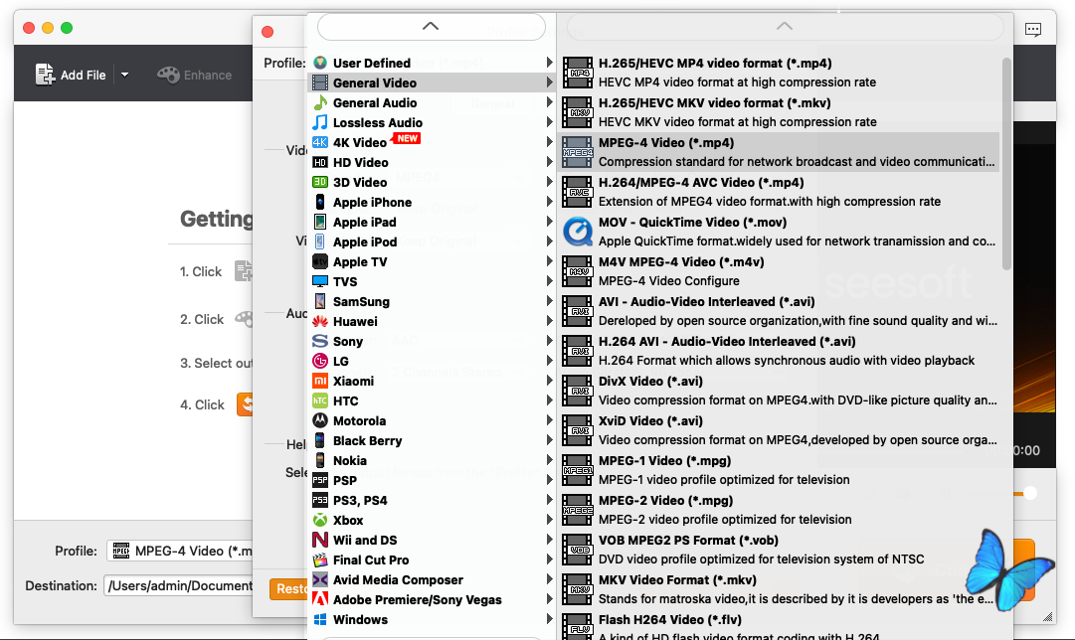Click the Adobe Premiere/Sony Vegas icon
1075x640 pixels.
coord(320,599)
